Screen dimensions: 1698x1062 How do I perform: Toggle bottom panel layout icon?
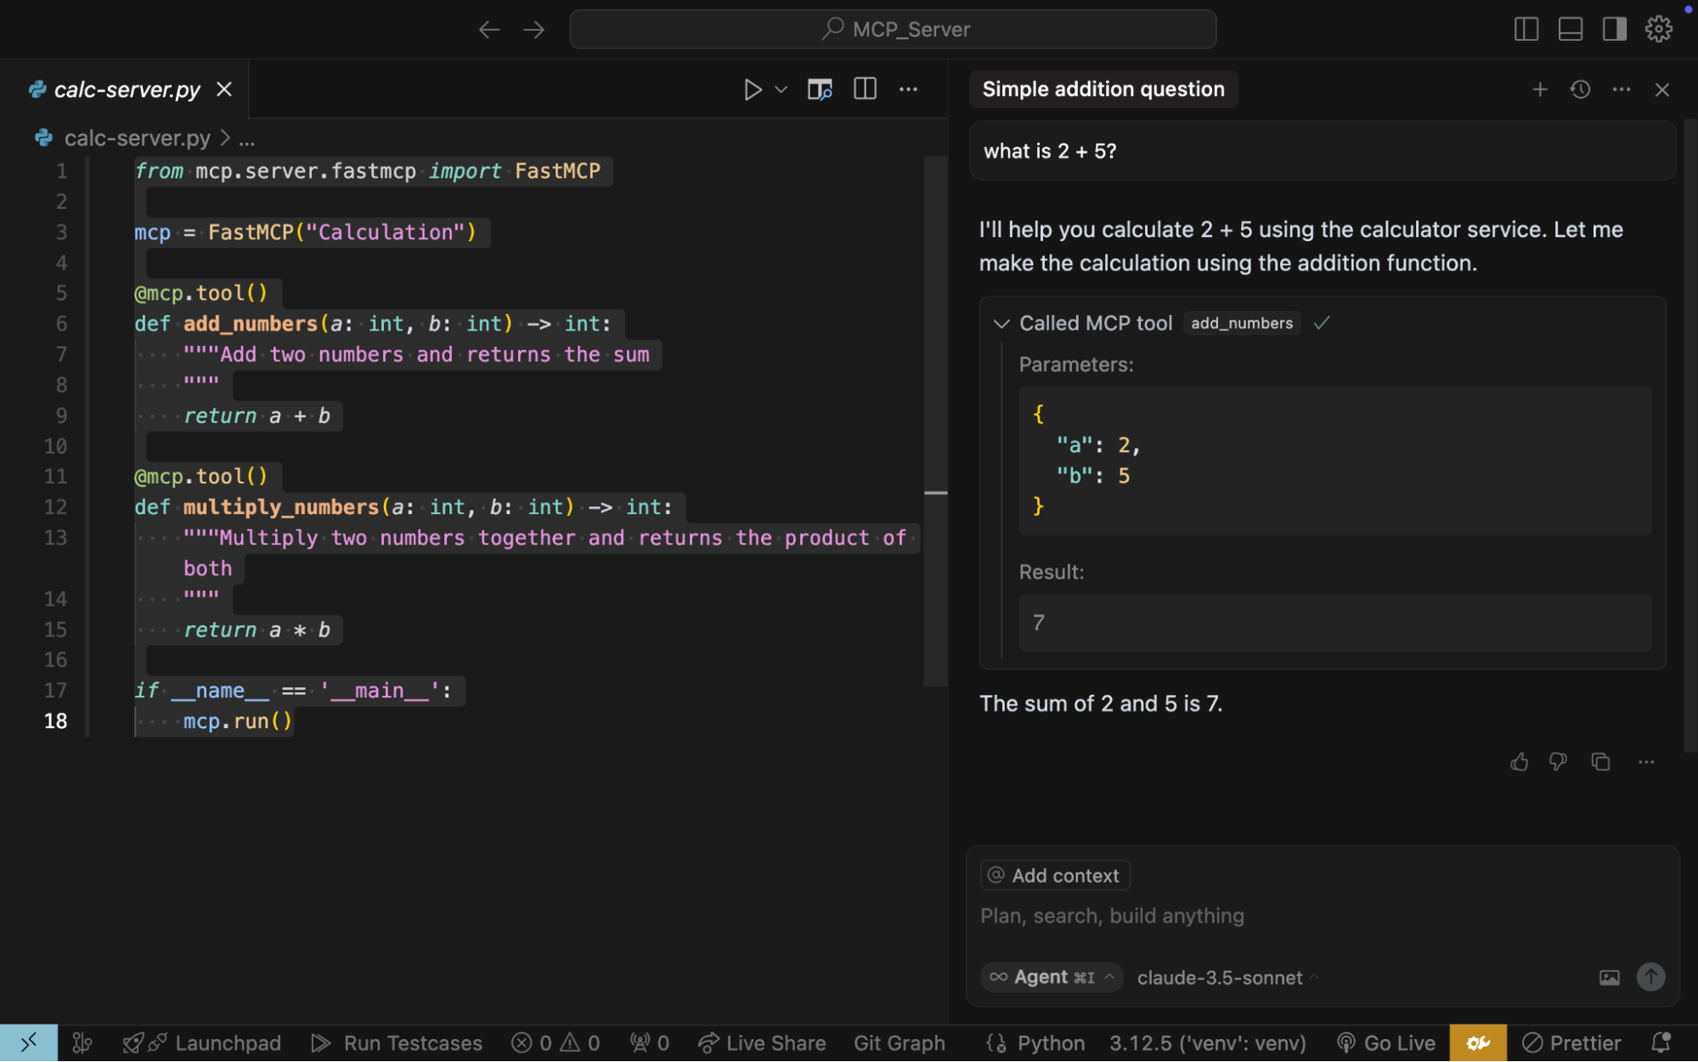point(1570,29)
